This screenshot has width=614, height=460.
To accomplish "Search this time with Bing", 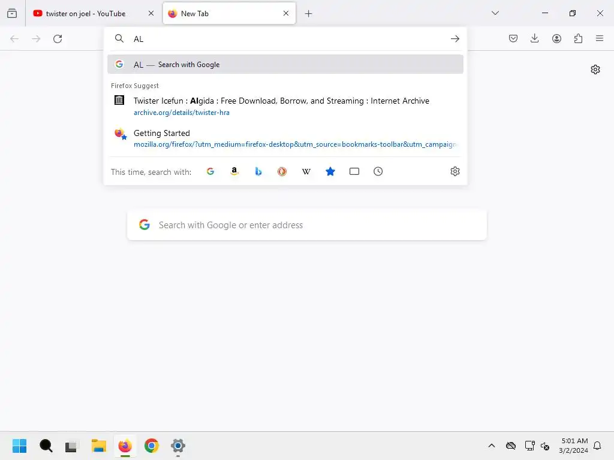I will pos(258,171).
